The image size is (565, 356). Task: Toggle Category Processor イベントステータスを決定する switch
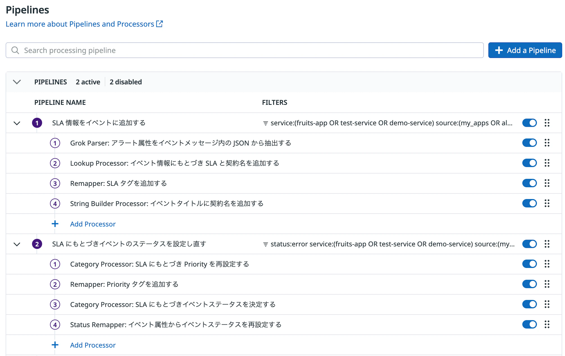coord(529,304)
